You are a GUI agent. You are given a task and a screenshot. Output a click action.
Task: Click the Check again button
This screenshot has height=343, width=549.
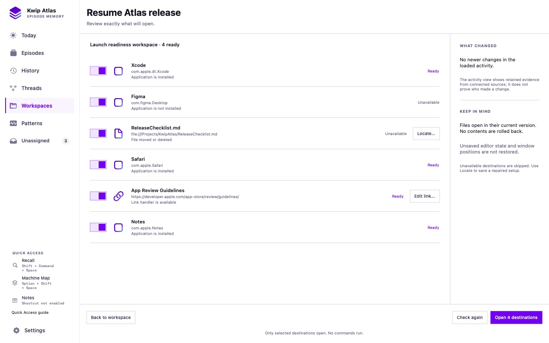pyautogui.click(x=470, y=318)
